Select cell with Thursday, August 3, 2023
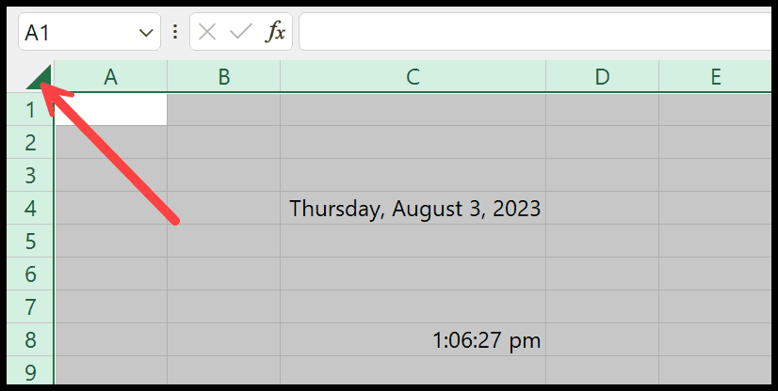The height and width of the screenshot is (391, 778). click(x=413, y=208)
